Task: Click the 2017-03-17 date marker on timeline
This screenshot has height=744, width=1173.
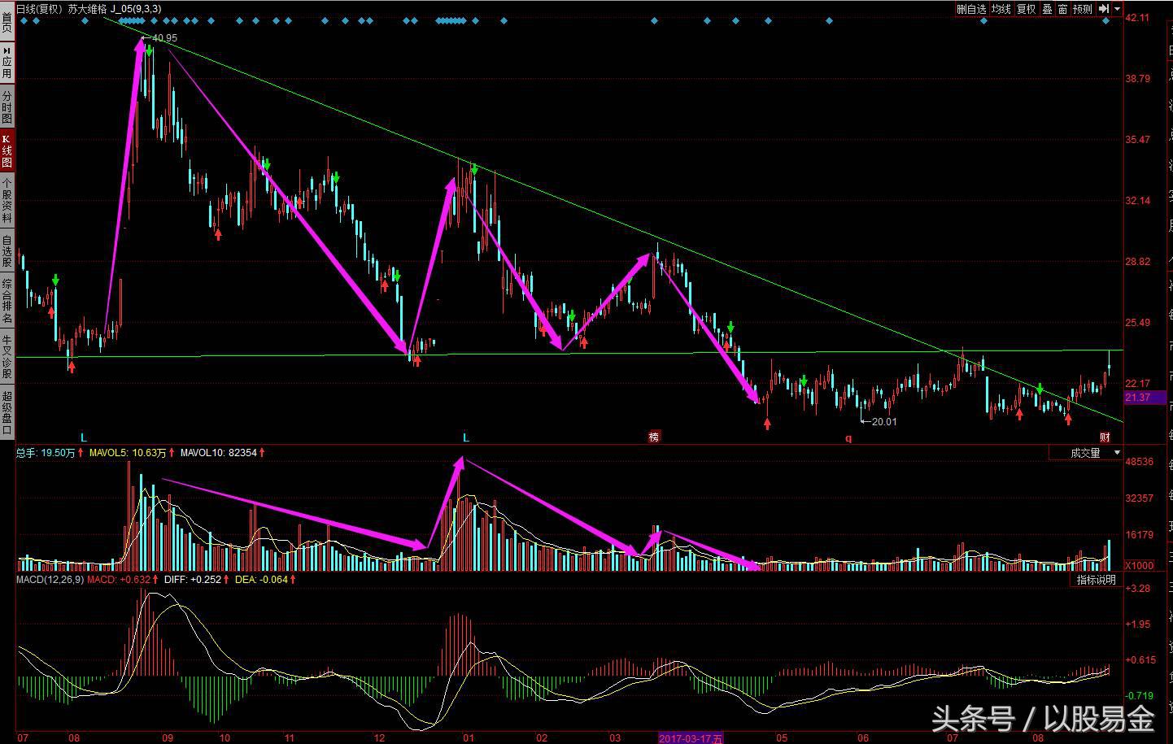Action: point(690,738)
